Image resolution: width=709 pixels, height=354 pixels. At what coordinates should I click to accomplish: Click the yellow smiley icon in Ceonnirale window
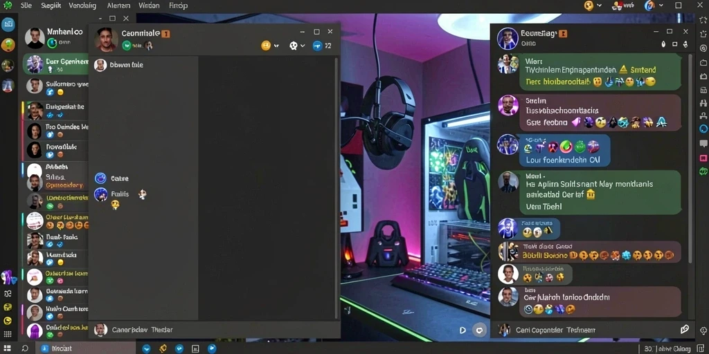[x=266, y=46]
